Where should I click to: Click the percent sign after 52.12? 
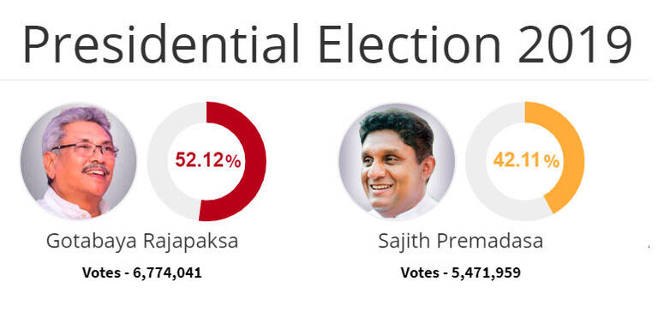click(x=233, y=162)
